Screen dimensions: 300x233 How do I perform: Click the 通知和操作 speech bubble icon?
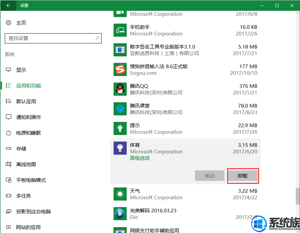point(9,117)
